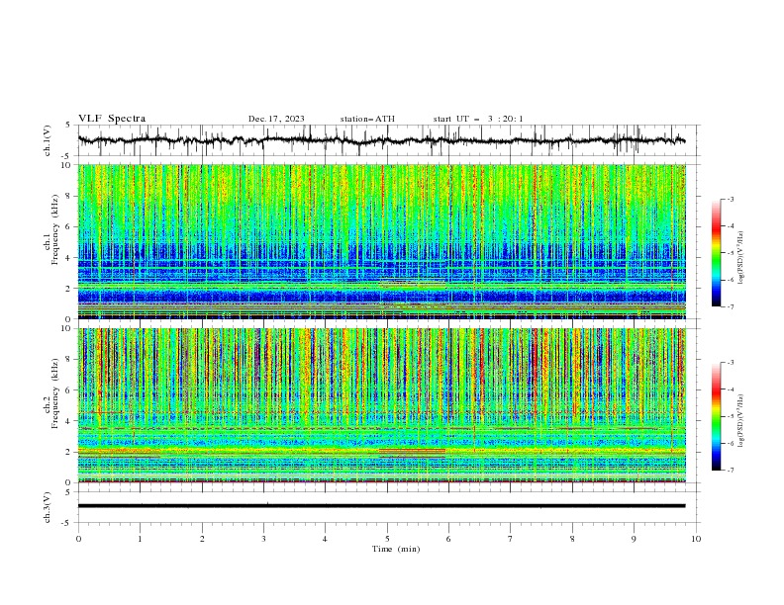
Task: Click the ch.1 spectrogram color scale bar
Action: (716, 253)
